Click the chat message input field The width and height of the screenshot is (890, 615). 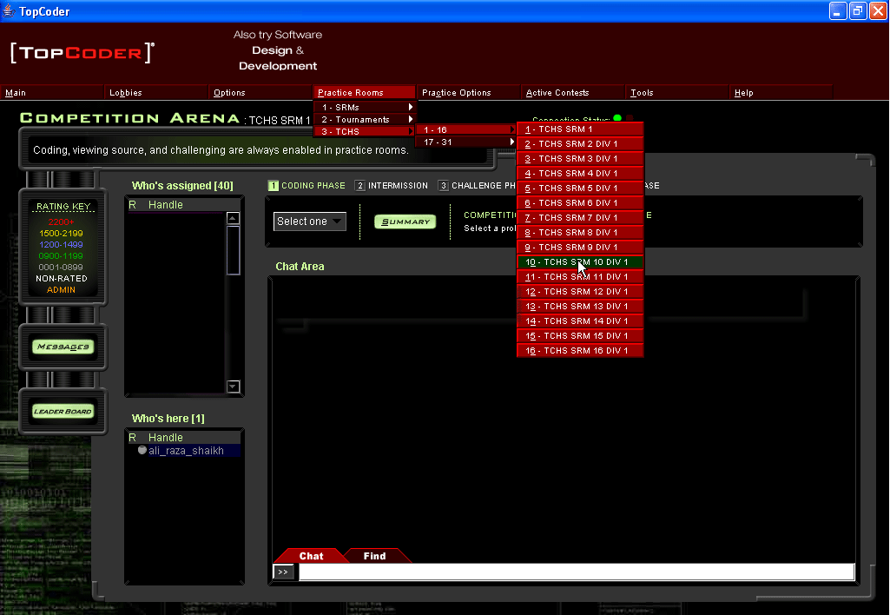pyautogui.click(x=577, y=572)
